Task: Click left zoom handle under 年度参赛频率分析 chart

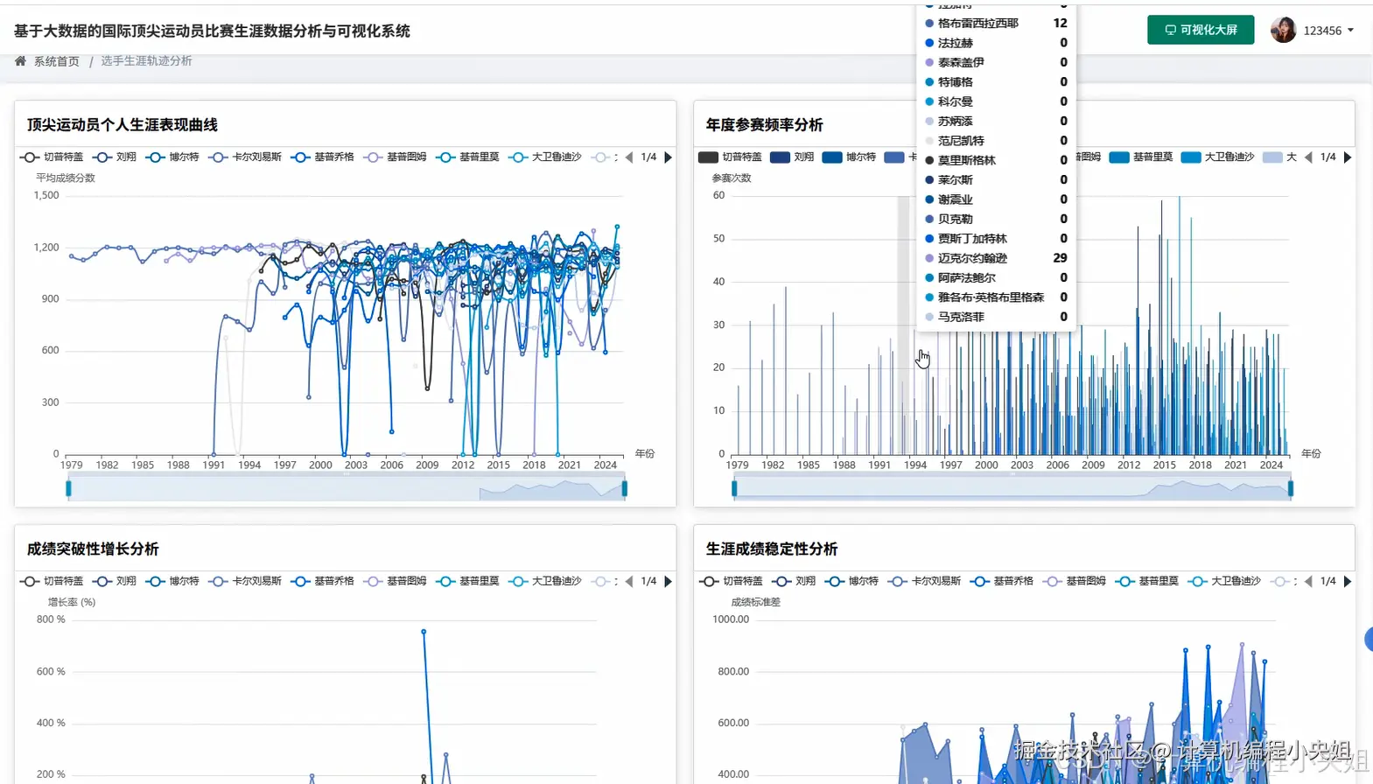Action: pyautogui.click(x=734, y=488)
